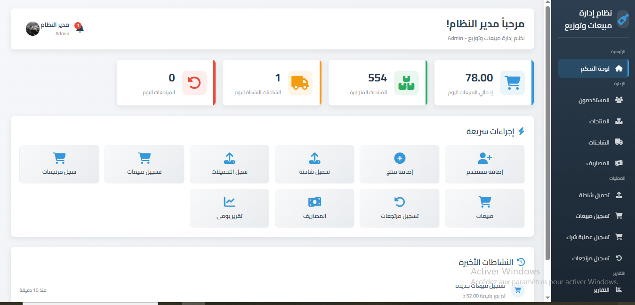Click the green products icon on المنتجات المتوفرة card

(406, 82)
